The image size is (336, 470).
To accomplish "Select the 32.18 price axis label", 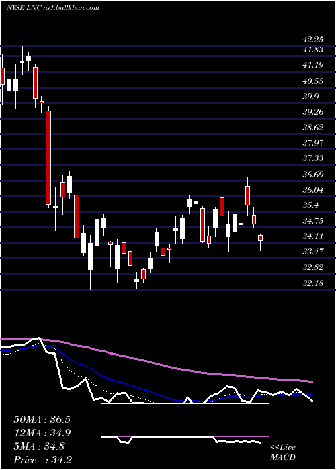I will pos(312,283).
